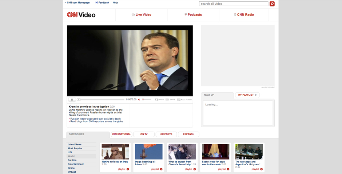The width and height of the screenshot is (342, 174).
Task: Click 'Secret vote for pope' title link
Action: pos(213,163)
